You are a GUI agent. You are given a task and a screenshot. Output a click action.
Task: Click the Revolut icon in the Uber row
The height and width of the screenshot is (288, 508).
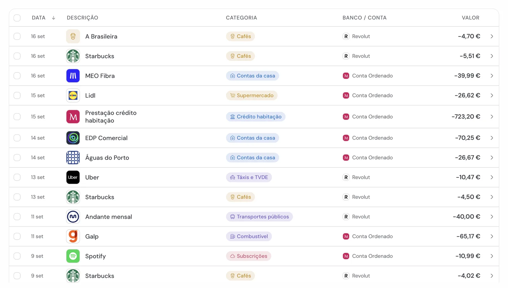346,177
